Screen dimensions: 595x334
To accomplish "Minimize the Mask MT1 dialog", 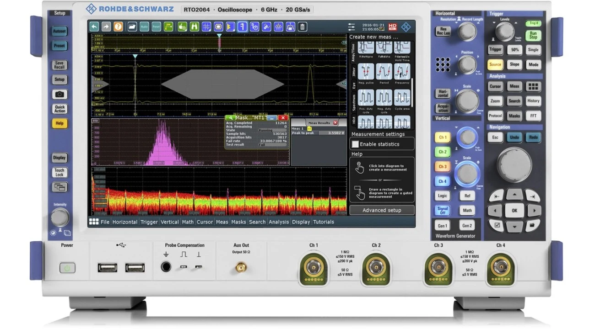I will (271, 118).
